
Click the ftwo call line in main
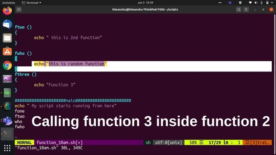click(19, 116)
